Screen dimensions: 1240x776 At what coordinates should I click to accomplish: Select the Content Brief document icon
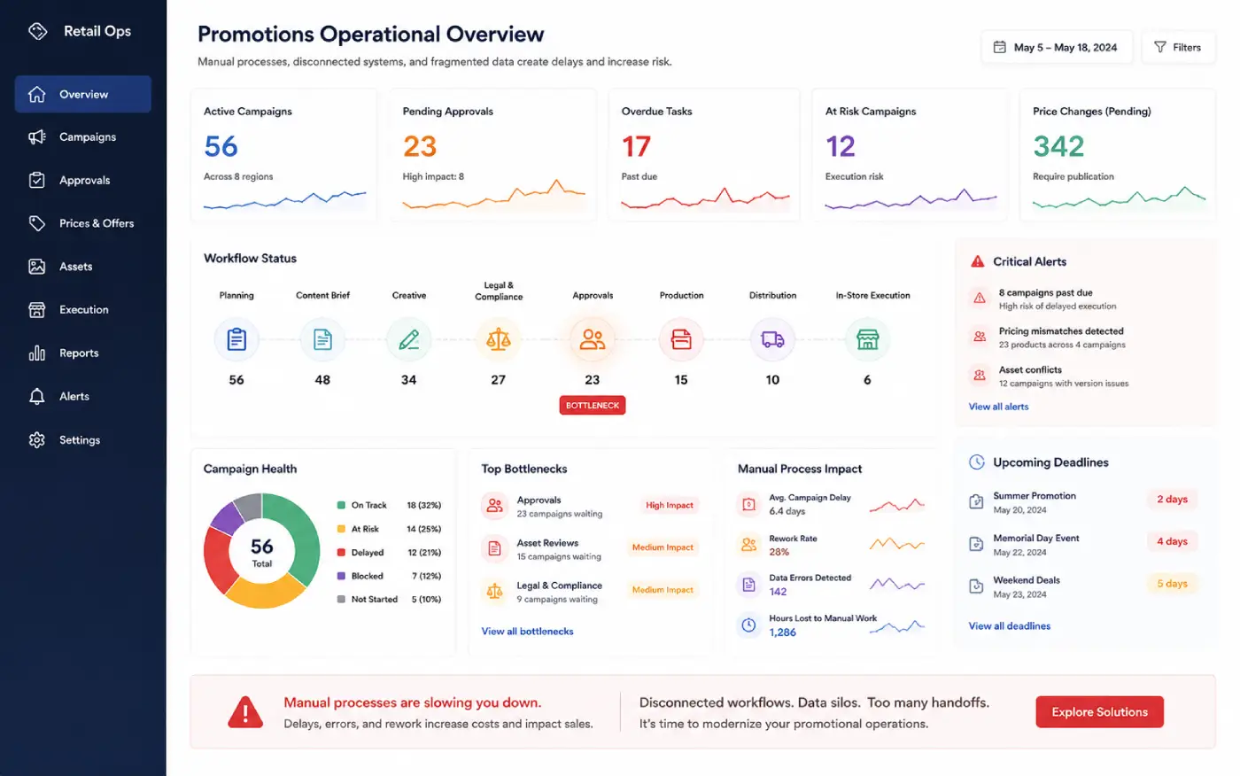[322, 339]
